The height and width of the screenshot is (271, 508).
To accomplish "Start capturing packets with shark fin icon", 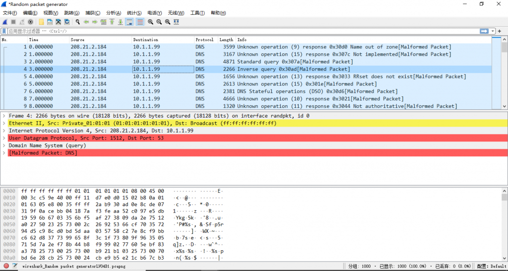I will coord(5,22).
